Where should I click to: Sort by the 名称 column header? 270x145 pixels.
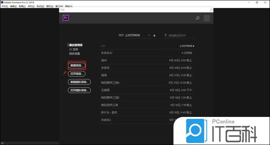(x=103, y=46)
